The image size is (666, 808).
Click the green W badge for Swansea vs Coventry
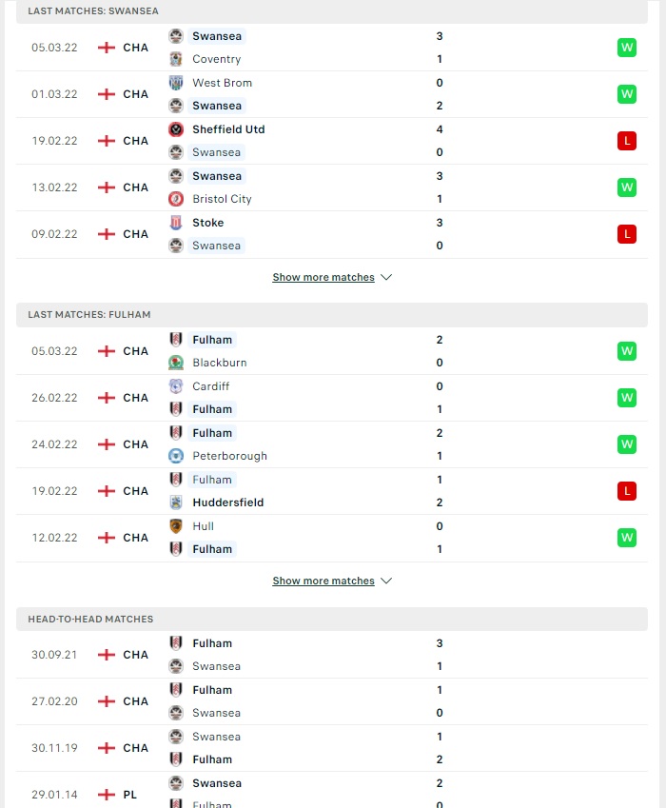(x=626, y=48)
